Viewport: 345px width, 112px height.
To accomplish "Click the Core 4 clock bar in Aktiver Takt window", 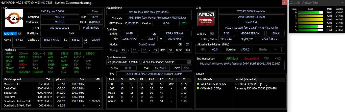I will (310, 26).
